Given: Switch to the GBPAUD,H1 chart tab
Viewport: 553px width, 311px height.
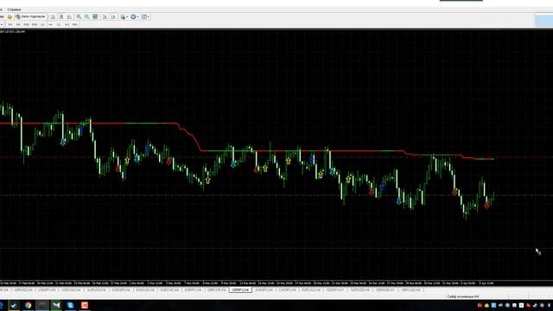Looking at the screenshot, I should click(x=385, y=290).
